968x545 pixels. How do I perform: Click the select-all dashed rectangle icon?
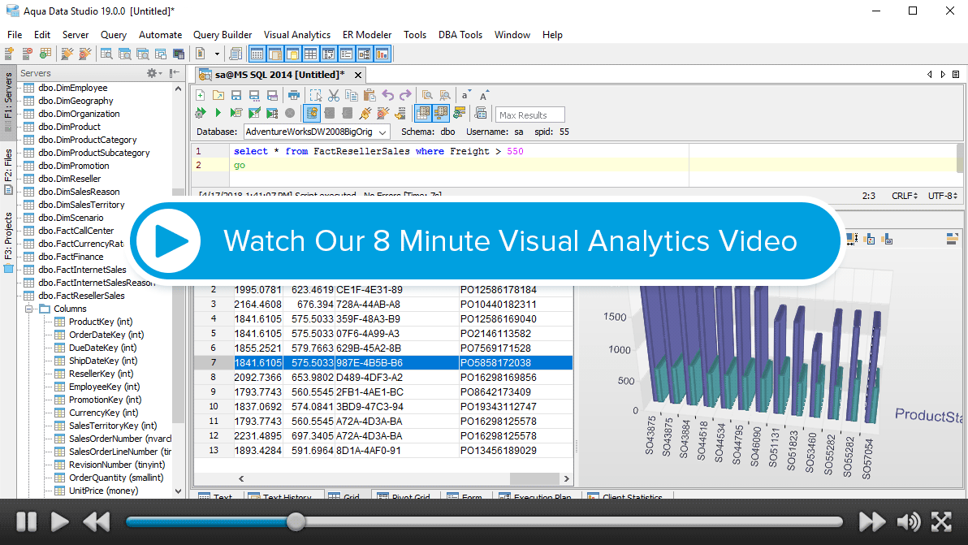pos(315,95)
